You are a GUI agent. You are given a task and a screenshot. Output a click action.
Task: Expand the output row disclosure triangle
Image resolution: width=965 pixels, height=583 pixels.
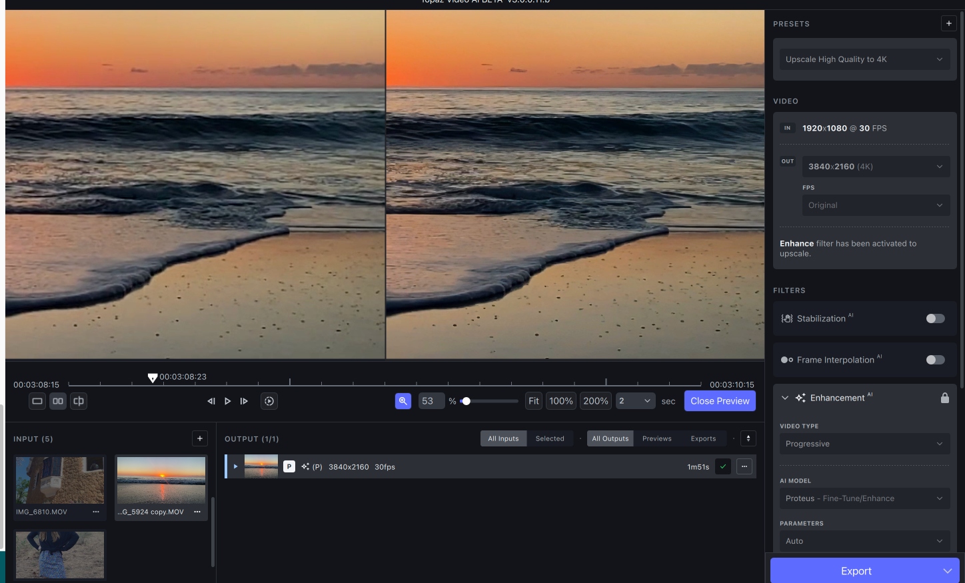pyautogui.click(x=235, y=466)
